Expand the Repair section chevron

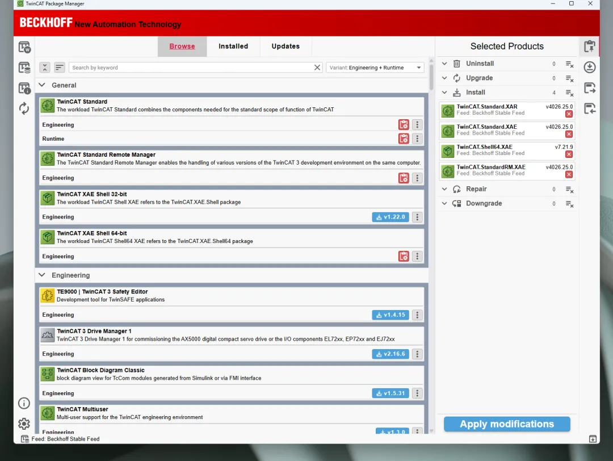[444, 189]
